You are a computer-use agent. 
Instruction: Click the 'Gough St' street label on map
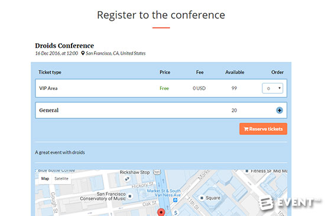54,202
